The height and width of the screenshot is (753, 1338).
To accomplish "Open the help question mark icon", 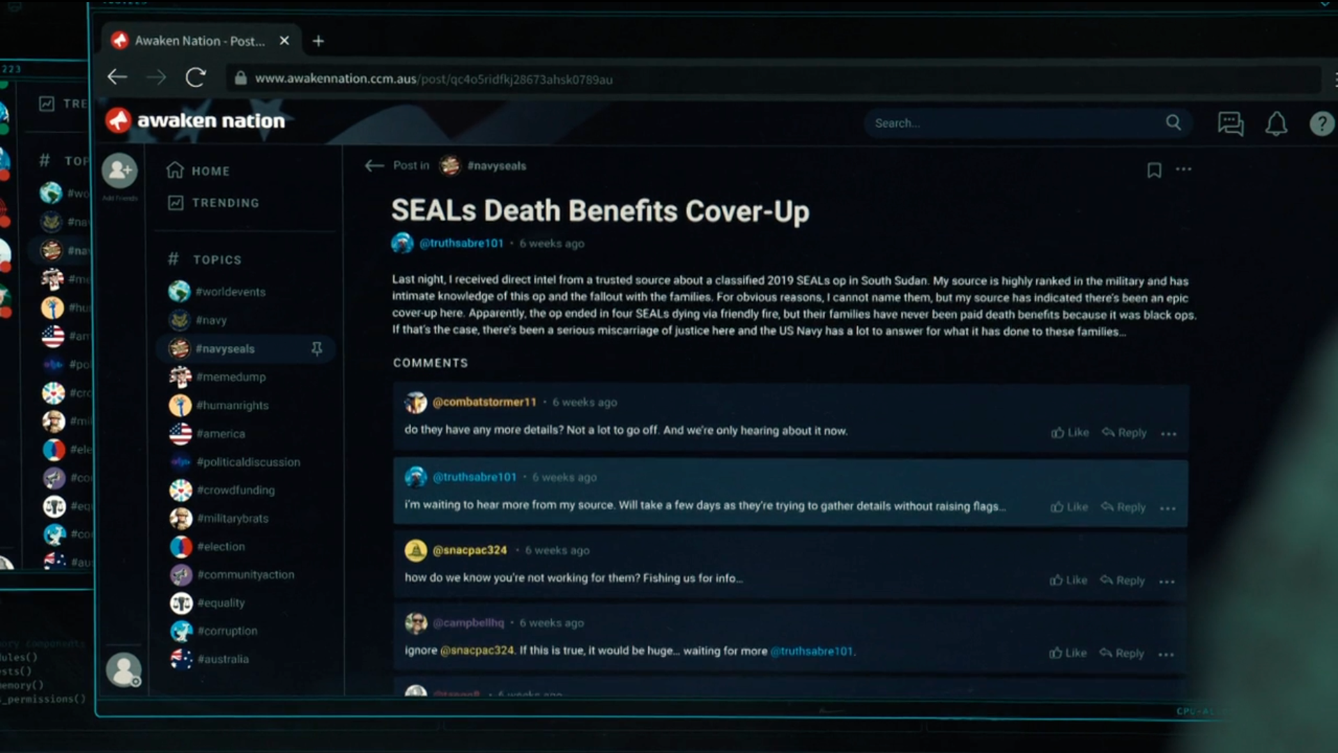I will (1321, 124).
